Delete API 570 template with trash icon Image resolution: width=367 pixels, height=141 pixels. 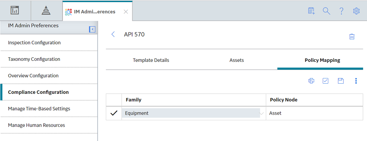coord(352,37)
